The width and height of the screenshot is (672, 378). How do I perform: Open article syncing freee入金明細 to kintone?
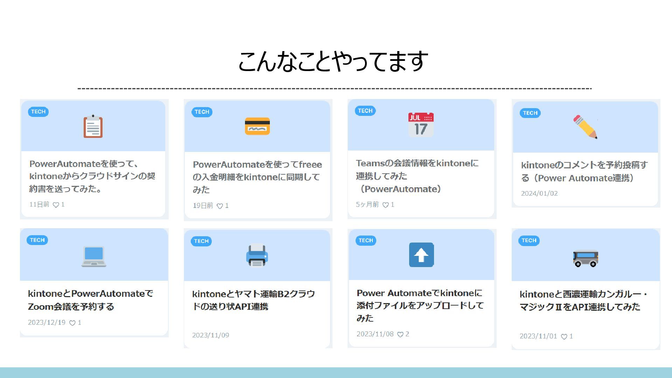257,177
